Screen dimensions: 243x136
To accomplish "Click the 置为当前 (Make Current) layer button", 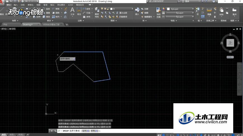I will 122,13.
